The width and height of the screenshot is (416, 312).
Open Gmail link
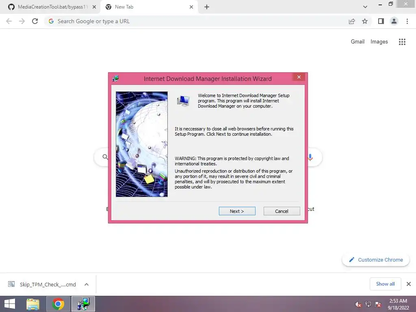point(357,42)
